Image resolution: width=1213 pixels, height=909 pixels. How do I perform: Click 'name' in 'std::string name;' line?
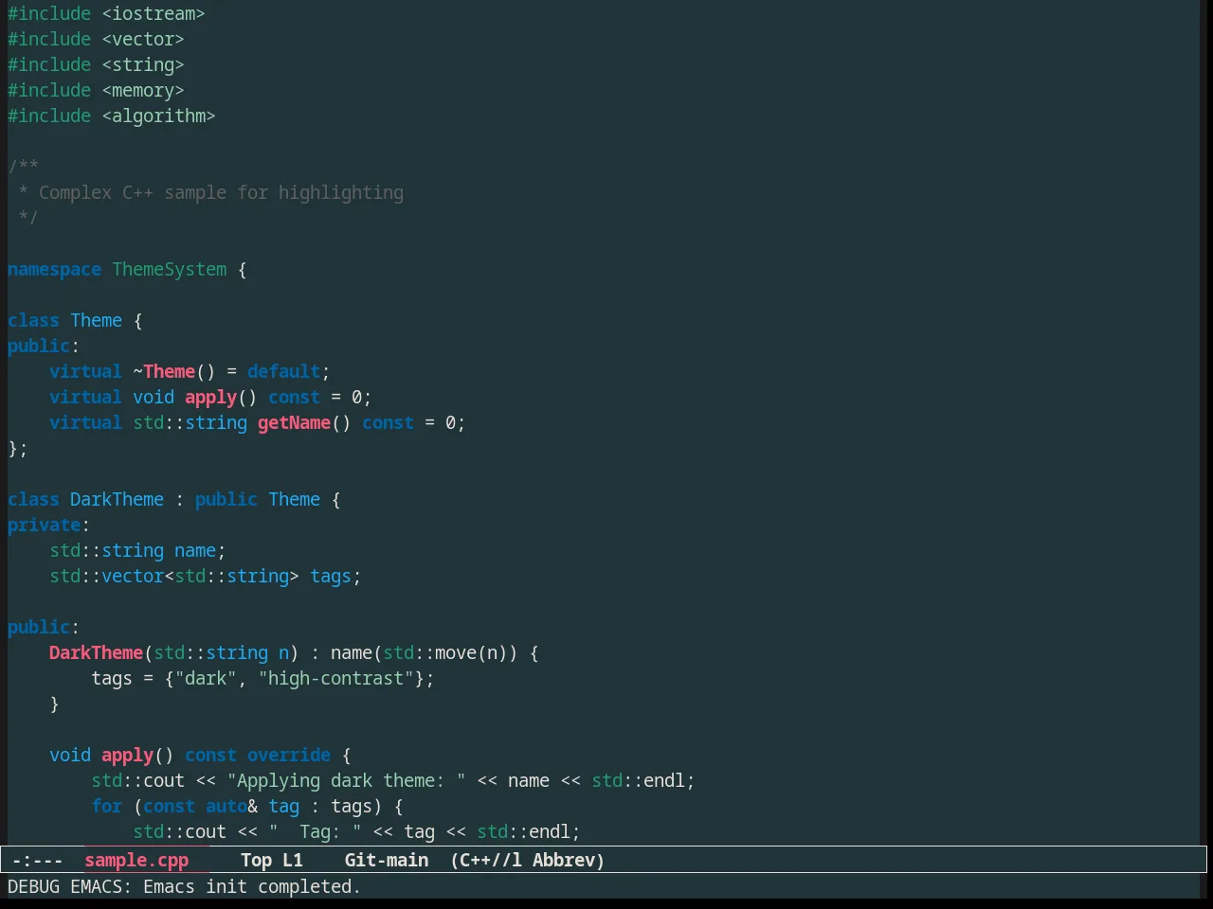click(195, 550)
